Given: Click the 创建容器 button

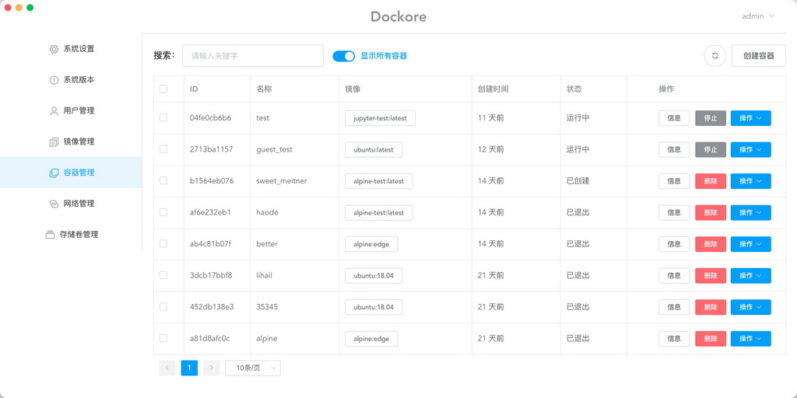Looking at the screenshot, I should pyautogui.click(x=759, y=56).
